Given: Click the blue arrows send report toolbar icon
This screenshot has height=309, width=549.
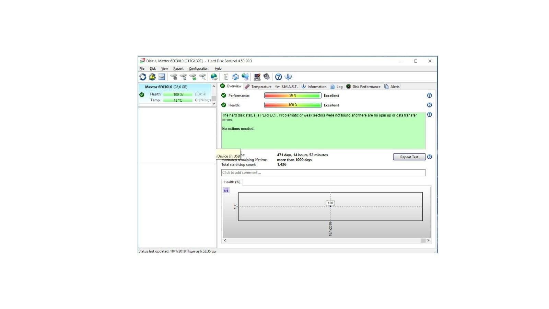Looking at the screenshot, I should [235, 77].
